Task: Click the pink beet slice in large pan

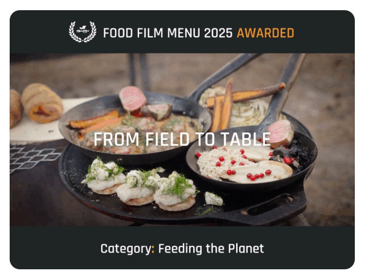Action: [x=132, y=98]
